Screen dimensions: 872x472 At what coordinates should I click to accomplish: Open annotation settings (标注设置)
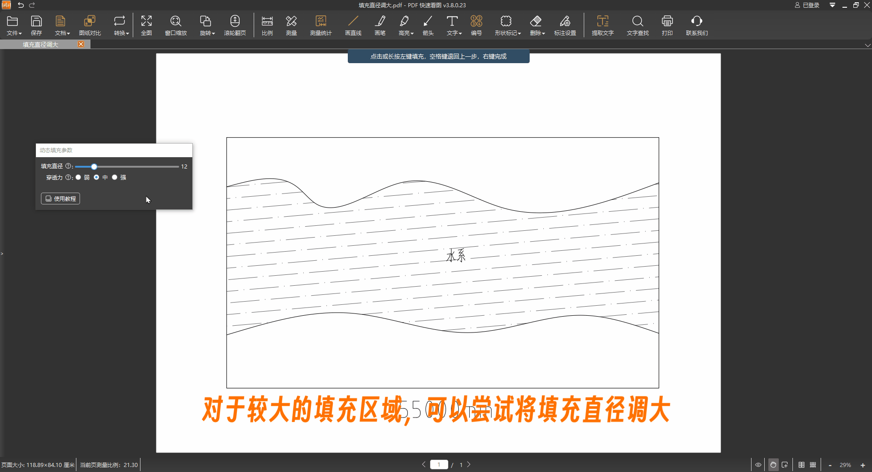[565, 25]
